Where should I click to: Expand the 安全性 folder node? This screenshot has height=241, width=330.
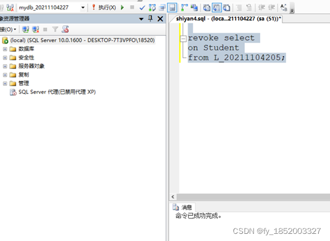pyautogui.click(x=5, y=58)
